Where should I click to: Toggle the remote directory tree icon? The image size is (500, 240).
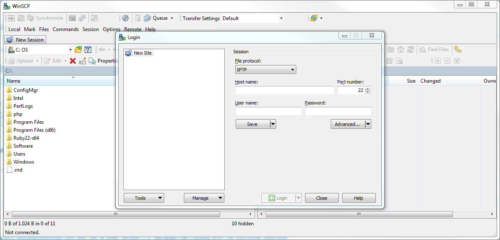(458, 50)
